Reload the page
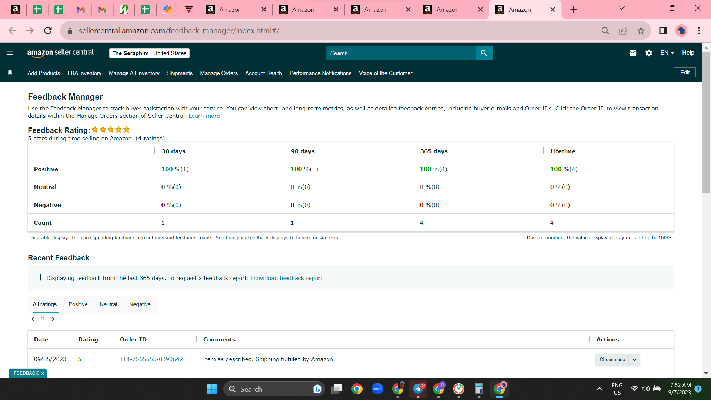 (x=48, y=30)
